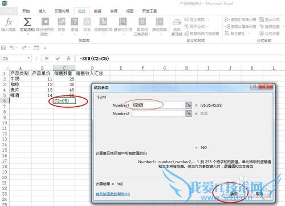Click cell A2 牛奶
Screen dimensions: 285x206
pyautogui.click(x=21, y=79)
